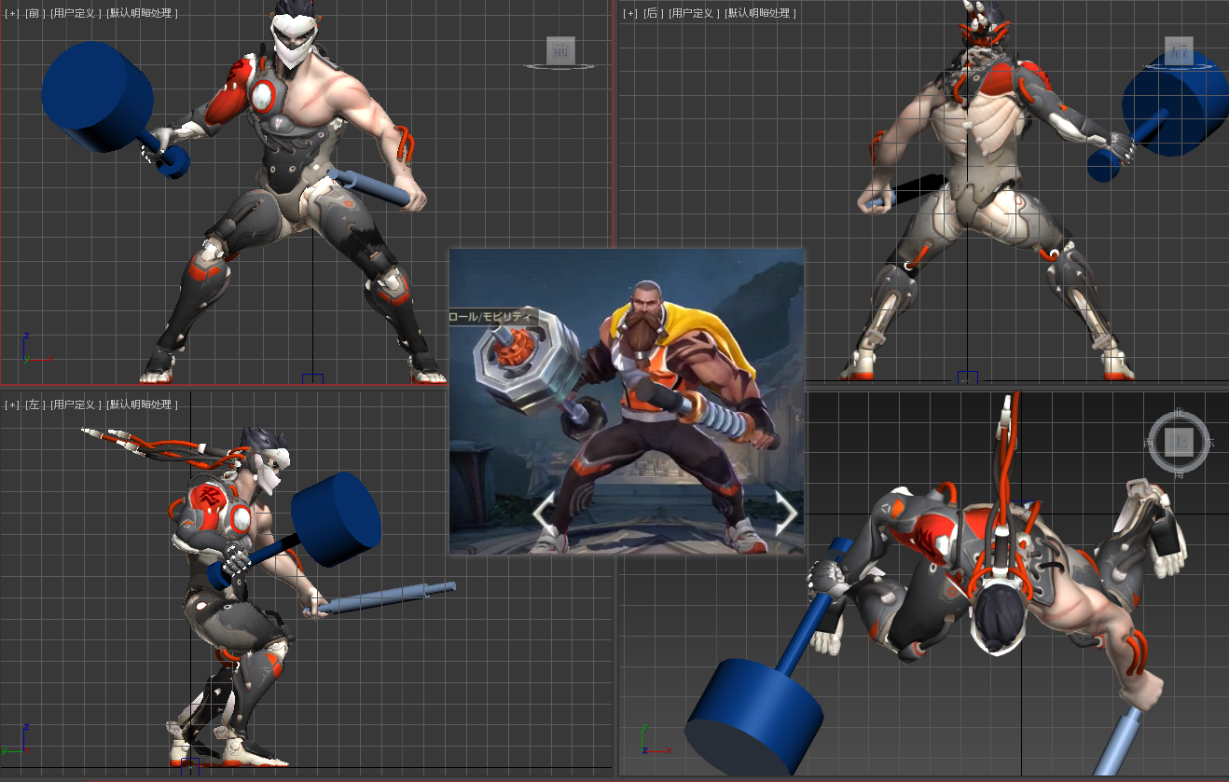Image resolution: width=1229 pixels, height=782 pixels.
Task: Open the [+] menu of the 后 viewport
Action: (x=630, y=13)
